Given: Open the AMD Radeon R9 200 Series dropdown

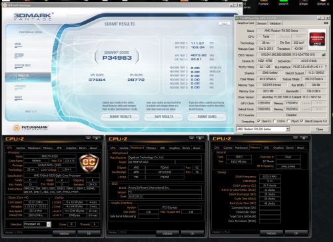Looking at the screenshot, I should pos(288,129).
